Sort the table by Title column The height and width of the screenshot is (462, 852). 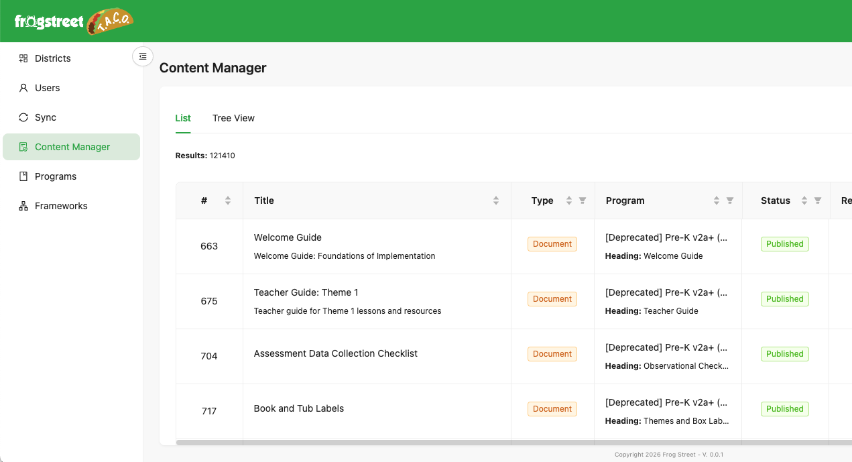point(496,200)
